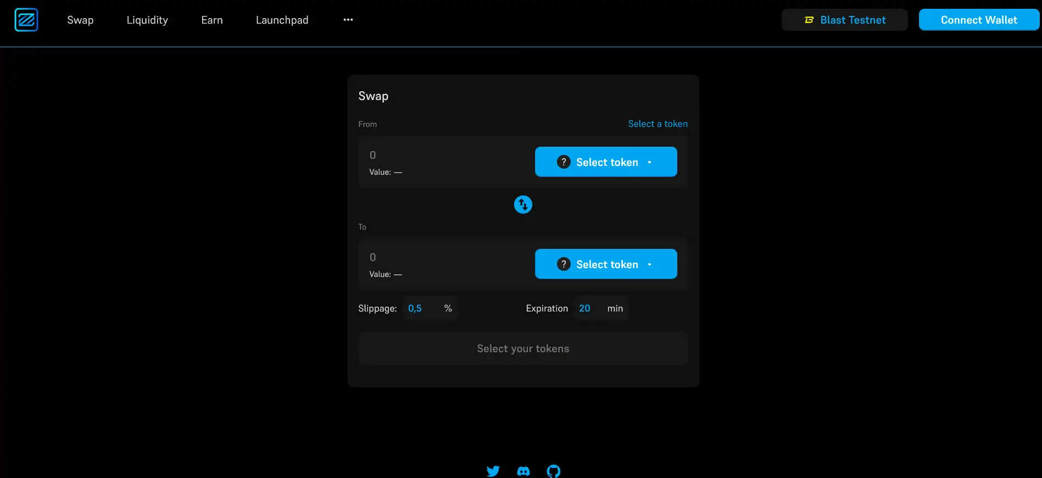Go to the Swap nav item

pos(80,20)
